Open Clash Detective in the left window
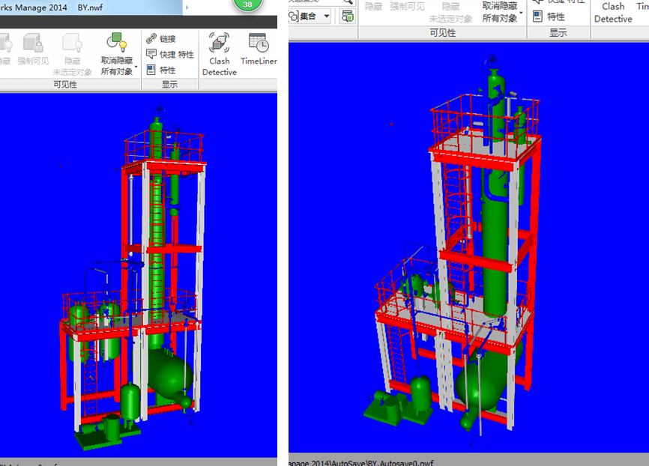Screen dimensions: 649x466 pos(219,52)
